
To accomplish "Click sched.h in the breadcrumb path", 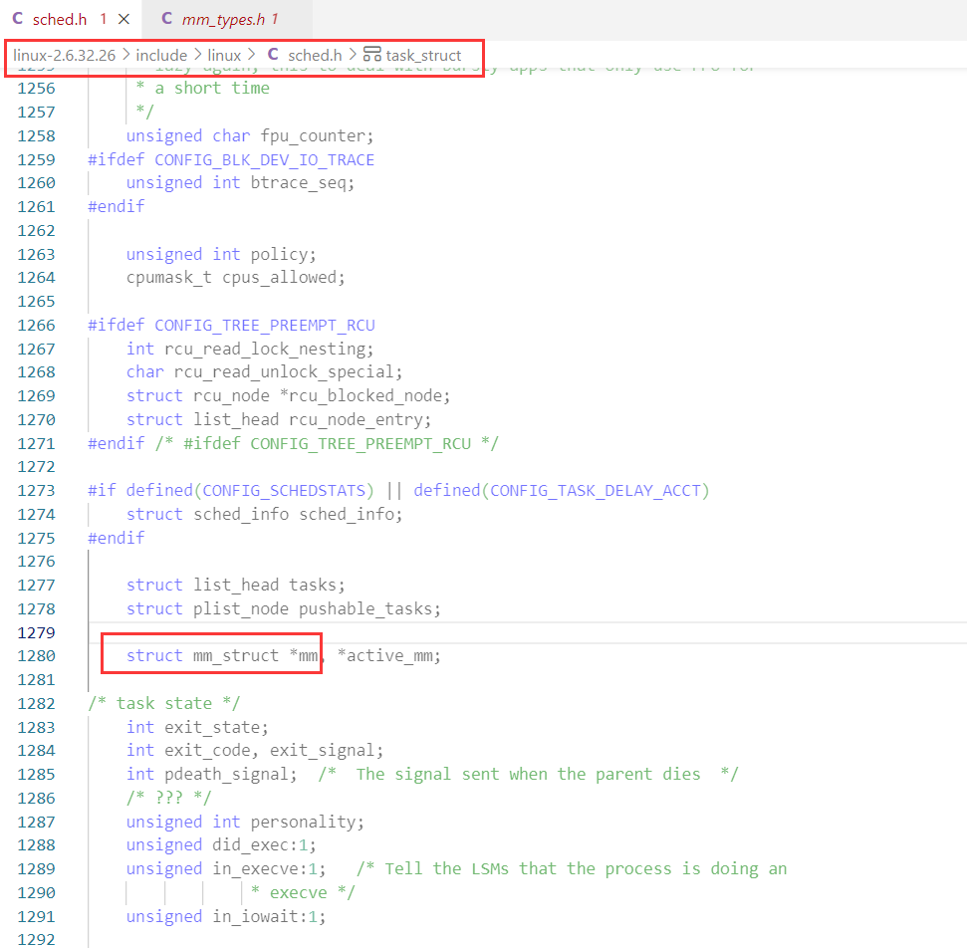I will coord(315,56).
